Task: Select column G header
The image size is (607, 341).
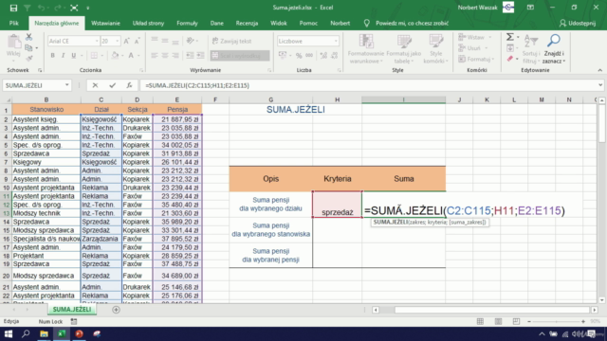Action: (x=270, y=99)
